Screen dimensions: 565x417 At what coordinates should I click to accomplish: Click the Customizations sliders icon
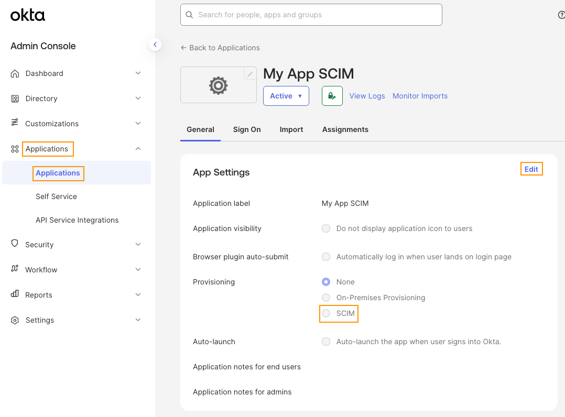pyautogui.click(x=15, y=123)
